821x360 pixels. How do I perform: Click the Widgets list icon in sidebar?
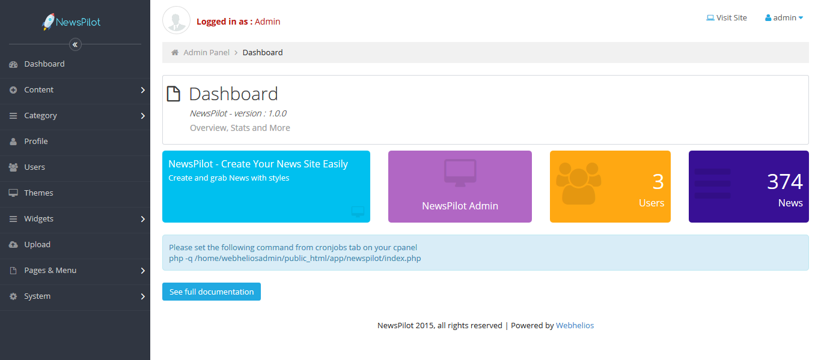(13, 219)
